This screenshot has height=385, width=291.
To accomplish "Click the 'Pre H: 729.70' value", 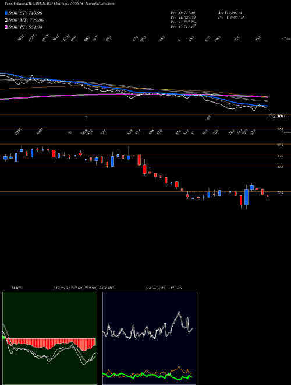I will point(183,17).
